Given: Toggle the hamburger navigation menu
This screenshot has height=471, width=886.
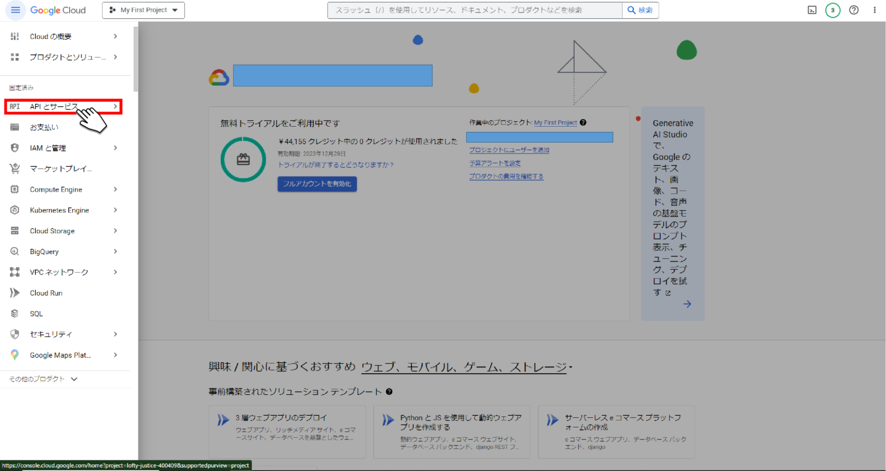Looking at the screenshot, I should pos(15,10).
